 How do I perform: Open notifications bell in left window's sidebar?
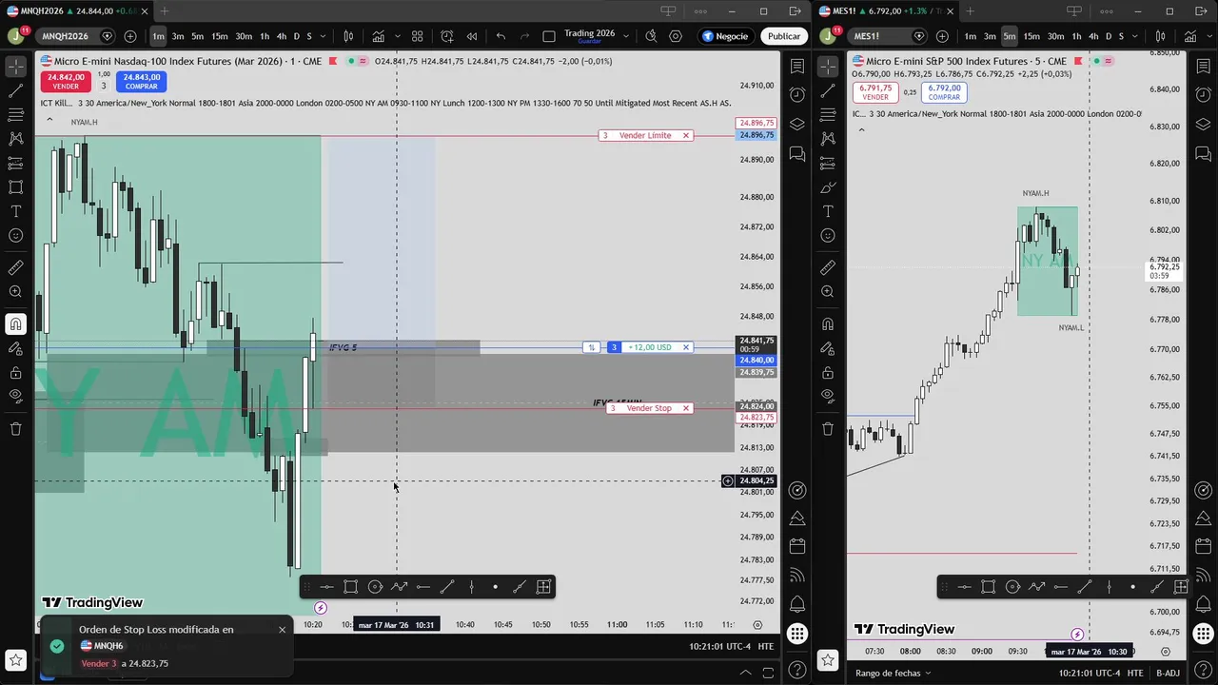[797, 604]
